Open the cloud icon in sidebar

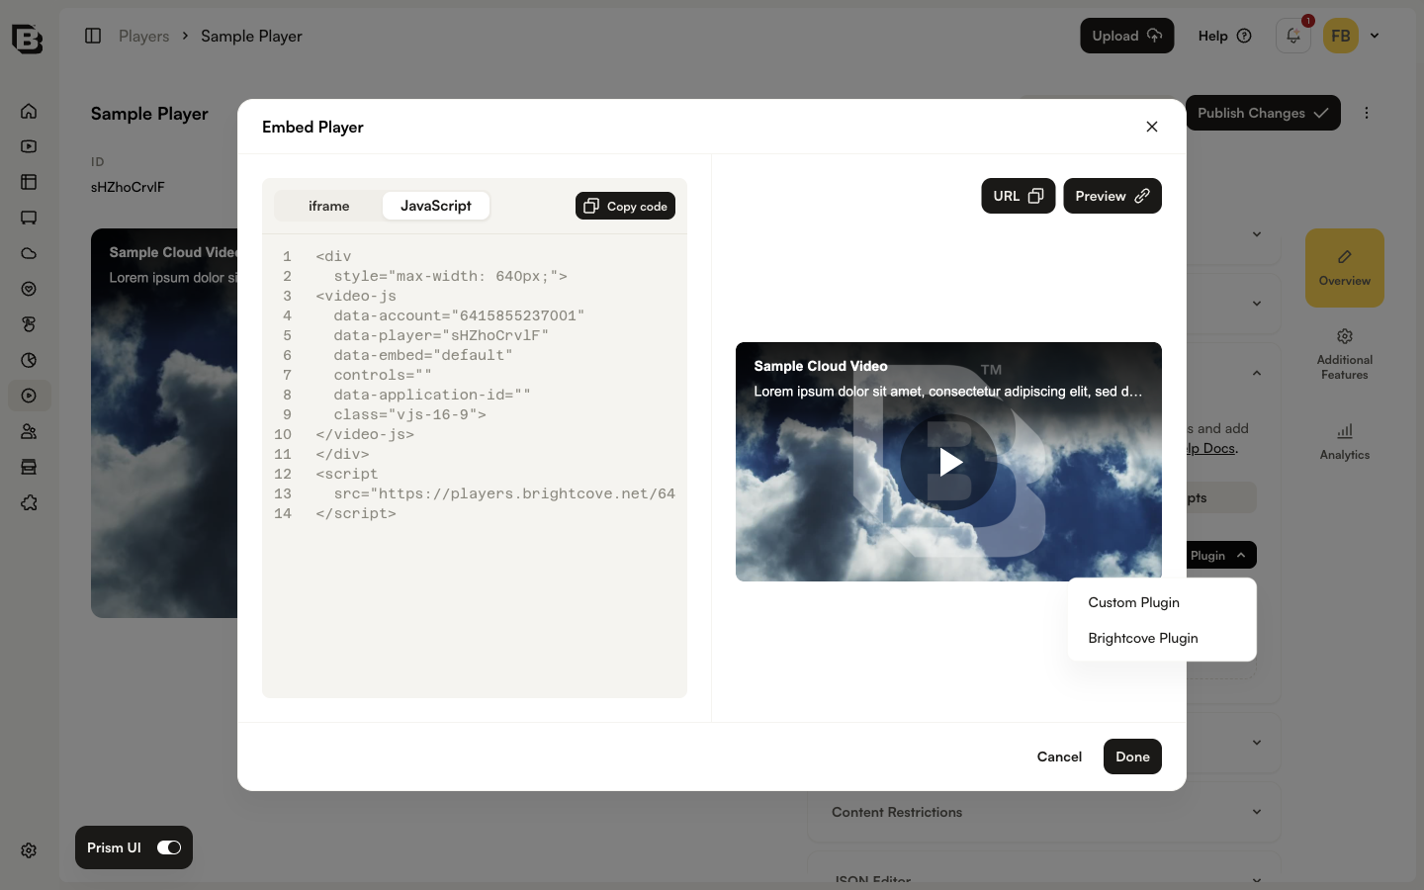[29, 253]
